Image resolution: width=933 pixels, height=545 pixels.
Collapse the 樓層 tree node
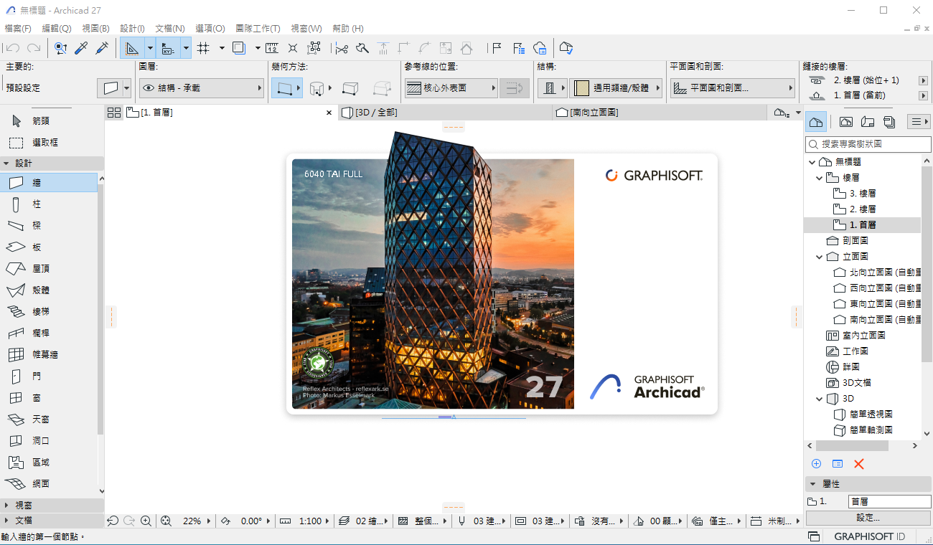click(x=820, y=177)
